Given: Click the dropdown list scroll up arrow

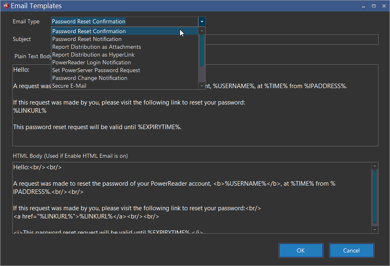Looking at the screenshot, I should coord(201,31).
